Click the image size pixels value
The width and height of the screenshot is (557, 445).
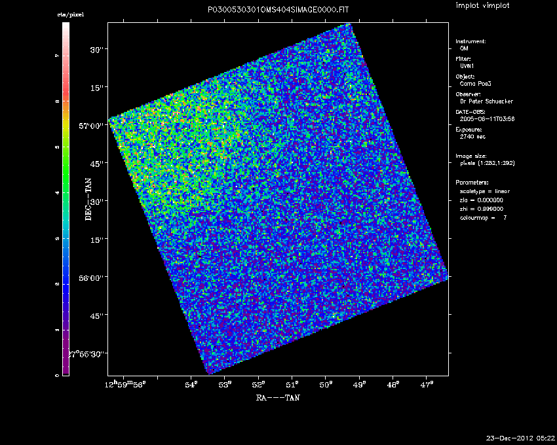[x=488, y=163]
